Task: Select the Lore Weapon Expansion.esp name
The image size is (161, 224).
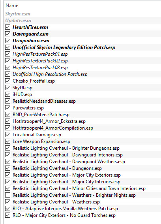Action: [x=41, y=141]
